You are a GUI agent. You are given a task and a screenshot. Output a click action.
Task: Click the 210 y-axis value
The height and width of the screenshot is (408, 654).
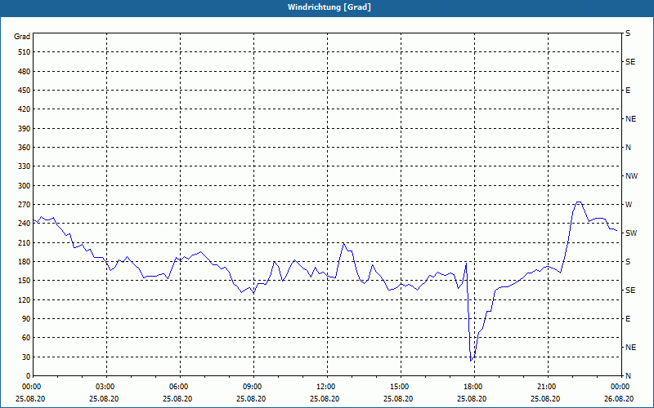25,242
